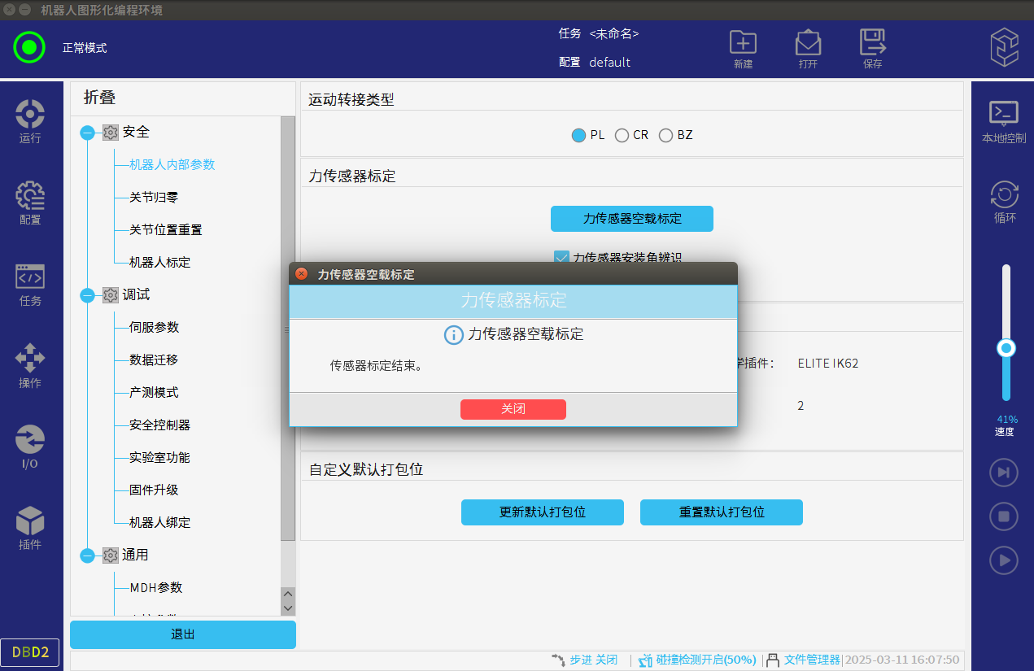
Task: Open the 插件 (Plugin) cube icon
Action: click(x=30, y=527)
